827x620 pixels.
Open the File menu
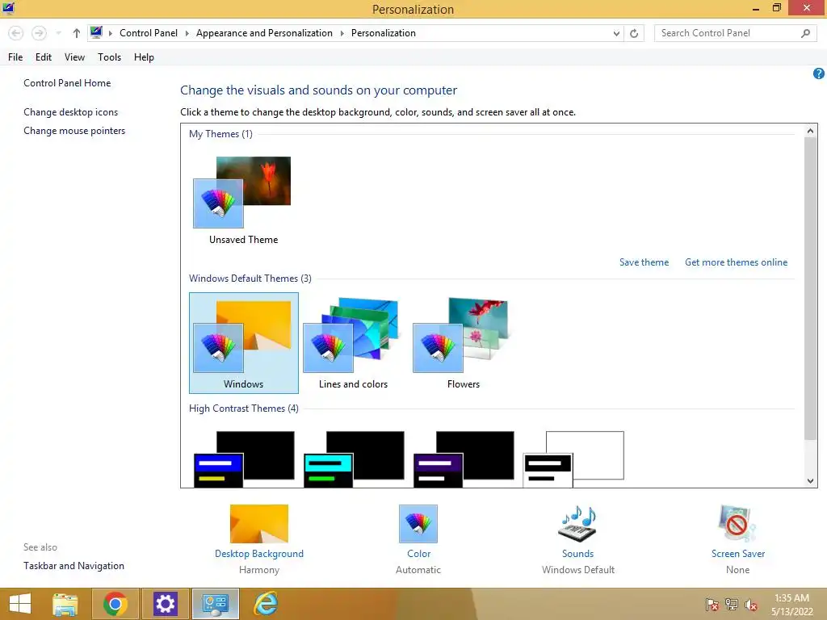point(15,57)
